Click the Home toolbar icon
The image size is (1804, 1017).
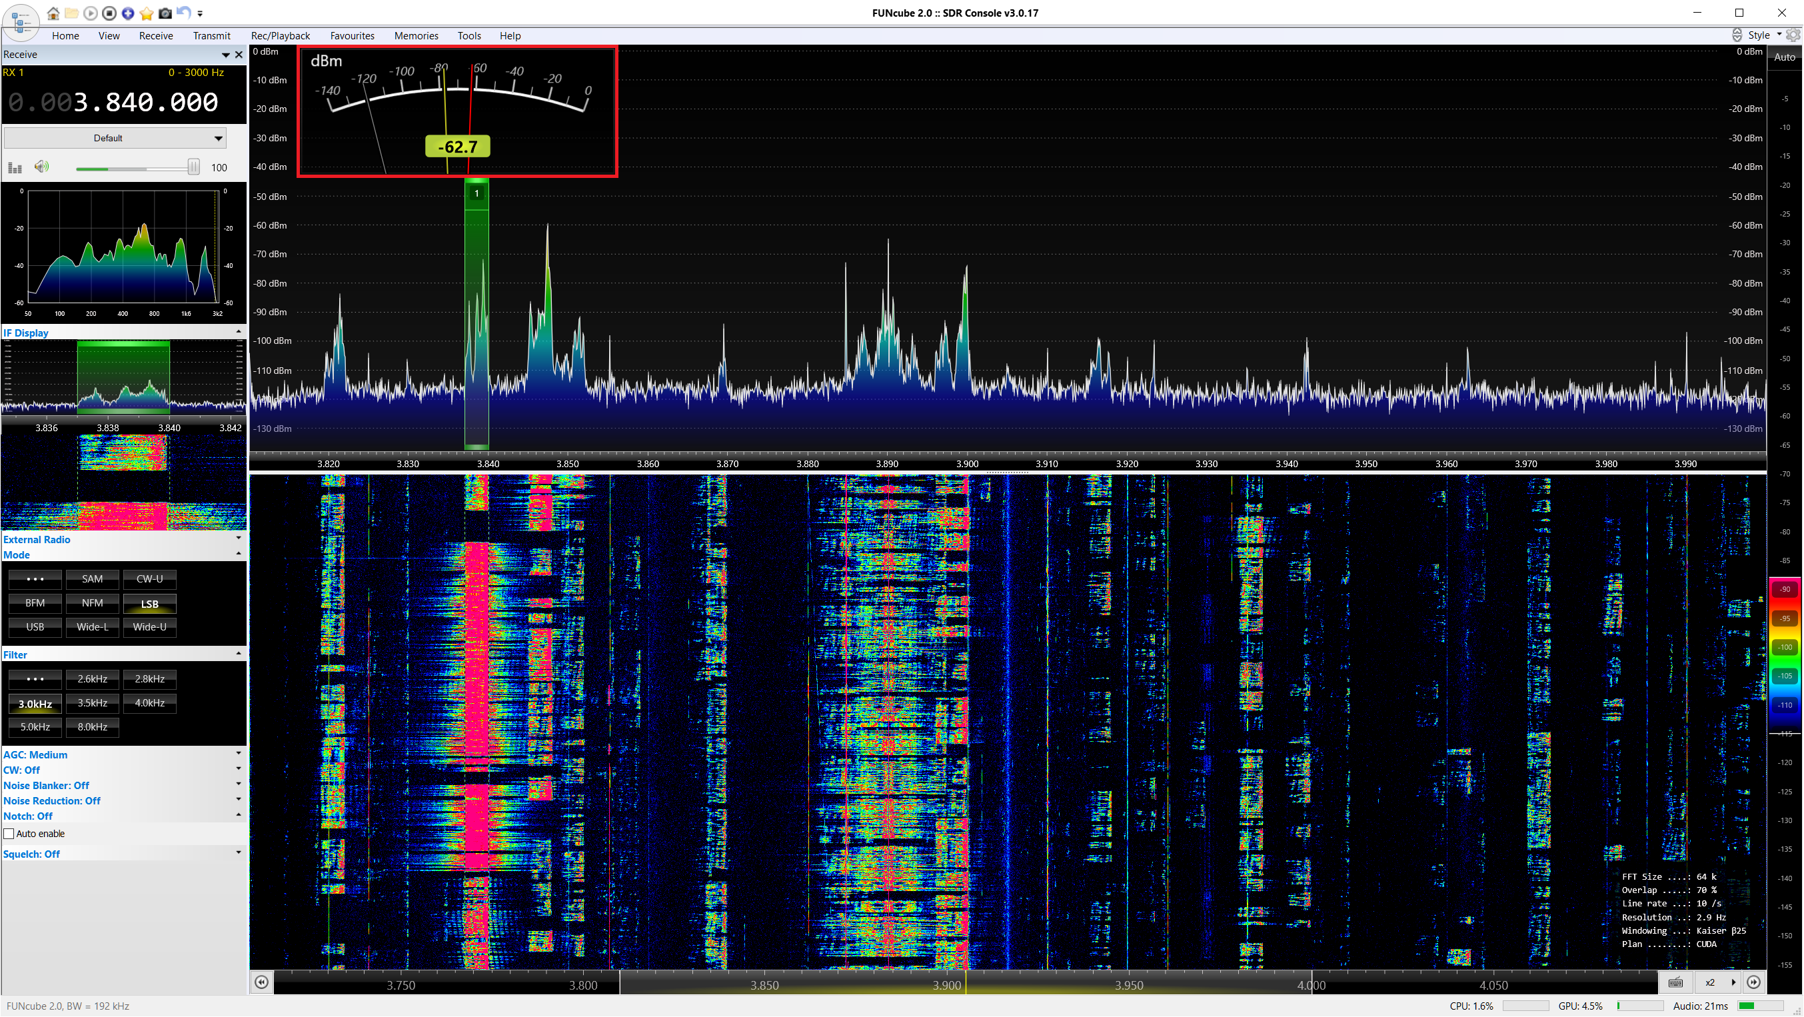point(53,13)
